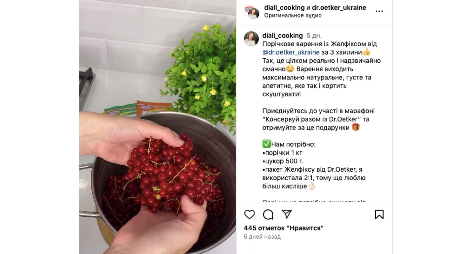Click the gift box emoji after "подарунки"
452x254 pixels.
click(x=355, y=127)
